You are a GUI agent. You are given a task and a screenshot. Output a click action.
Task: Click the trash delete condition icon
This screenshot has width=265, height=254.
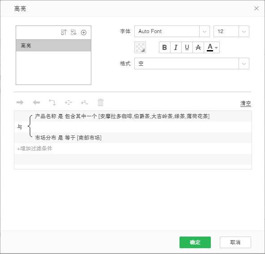point(101,102)
